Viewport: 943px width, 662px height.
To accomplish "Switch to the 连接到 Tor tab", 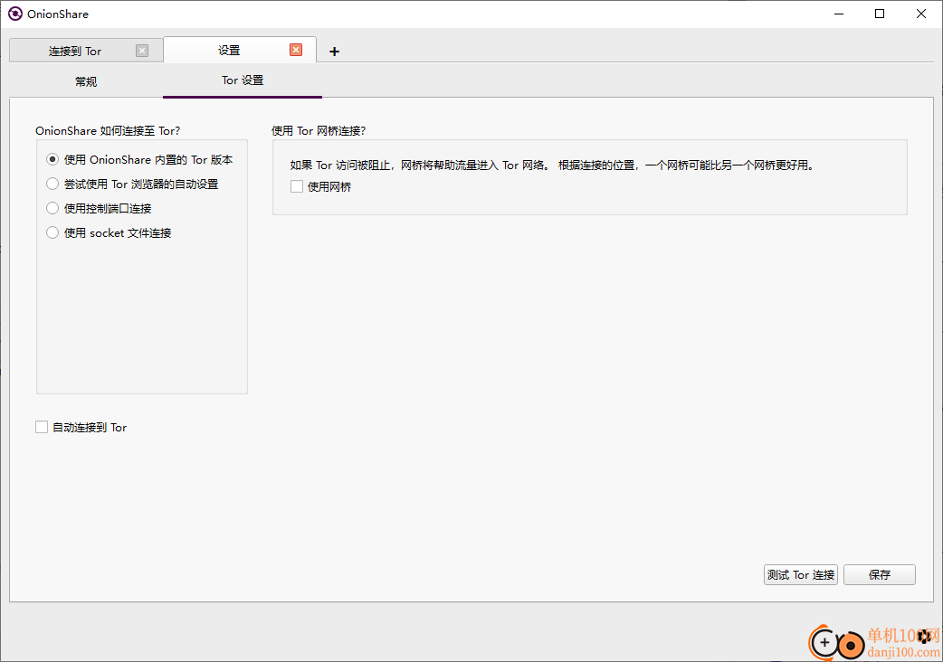I will pos(86,51).
